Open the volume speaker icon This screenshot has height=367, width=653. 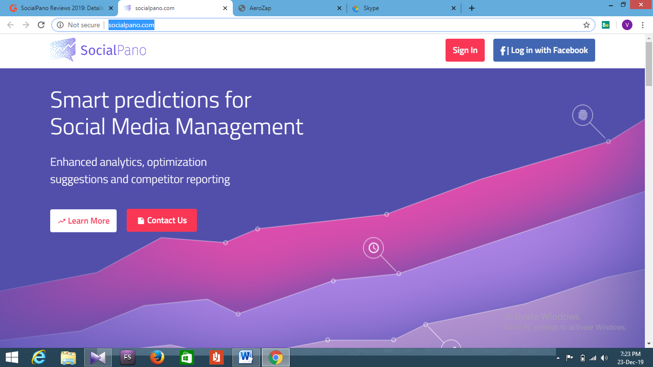pos(604,358)
